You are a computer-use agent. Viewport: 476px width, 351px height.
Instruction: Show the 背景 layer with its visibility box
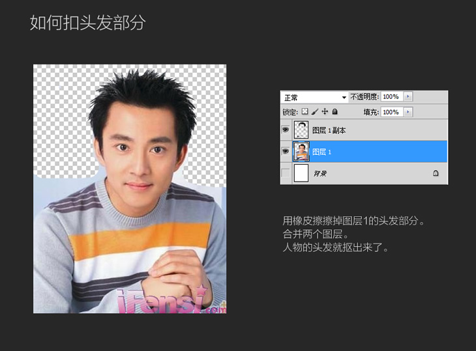(x=286, y=173)
